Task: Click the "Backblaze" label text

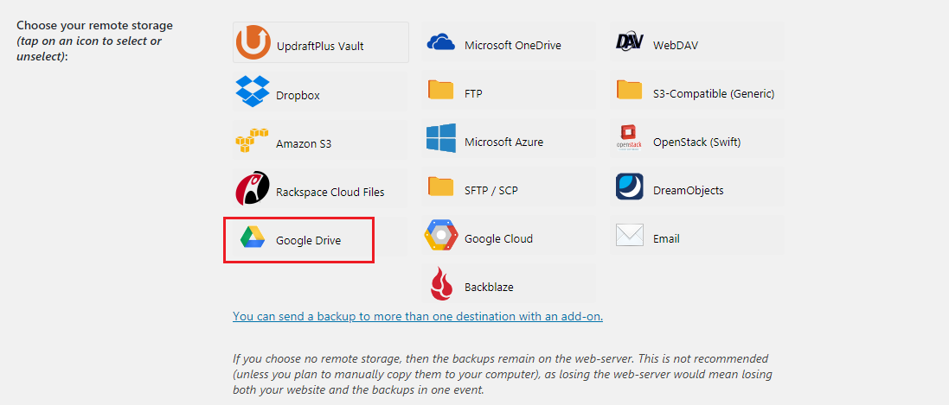Action: pos(489,287)
